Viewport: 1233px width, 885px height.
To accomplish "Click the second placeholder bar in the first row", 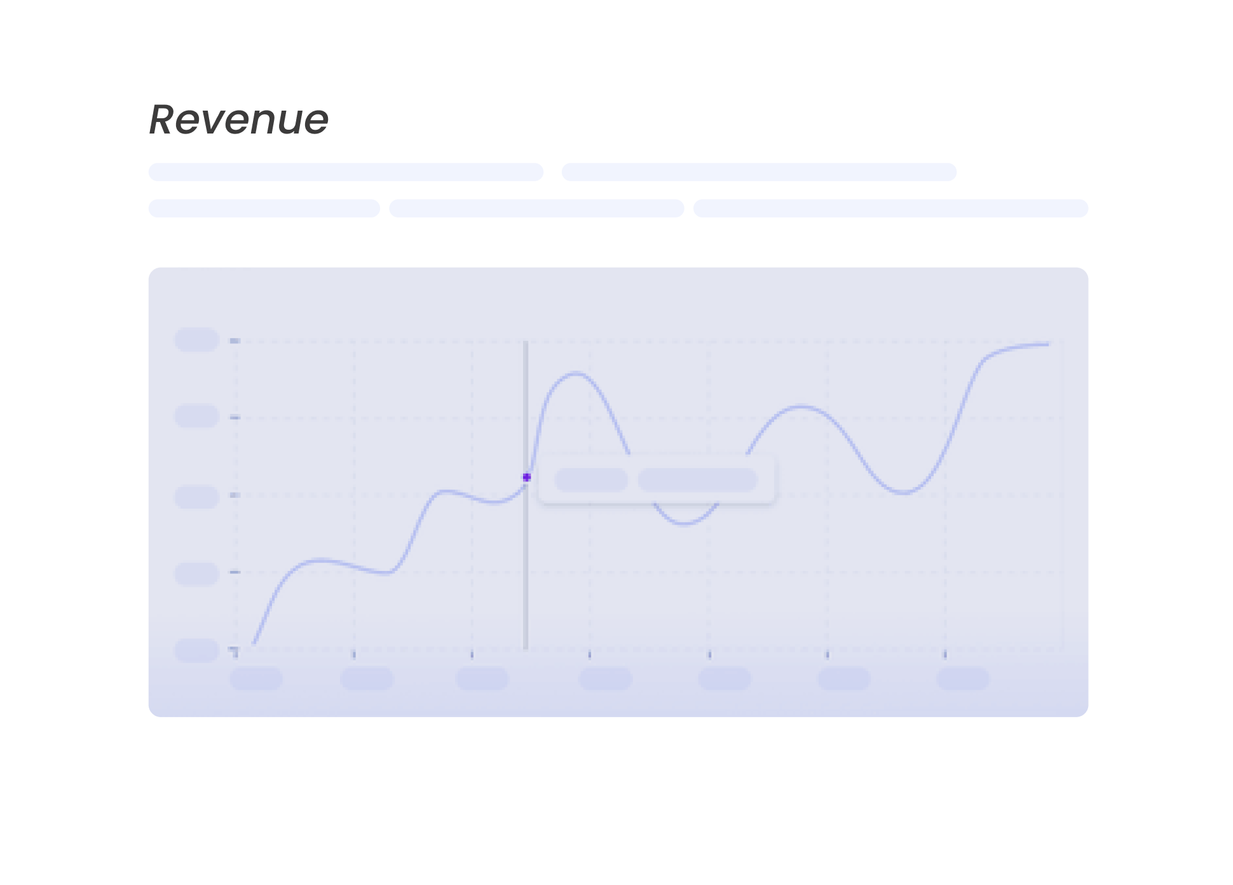I will click(x=759, y=172).
